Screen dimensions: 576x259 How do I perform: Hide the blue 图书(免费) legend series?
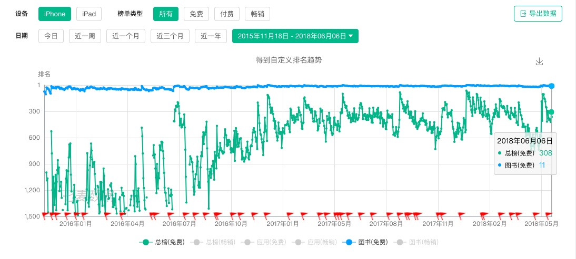pyautogui.click(x=365, y=242)
